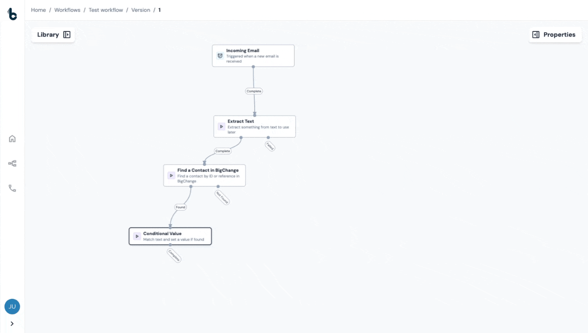Click the panel icon beside Properties
Image resolution: width=588 pixels, height=333 pixels.
pyautogui.click(x=536, y=34)
